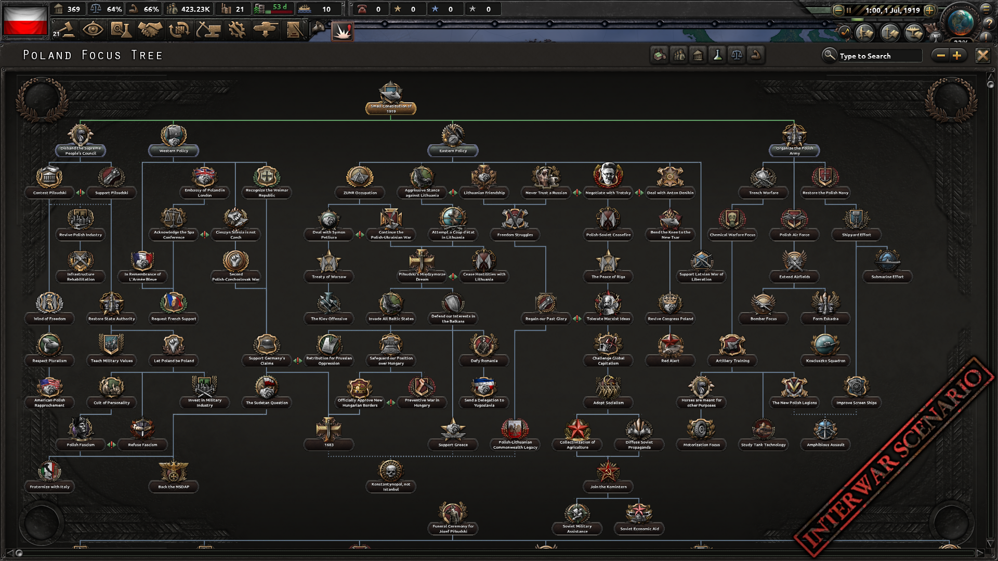Toggle the research focus filter
Image resolution: width=998 pixels, height=561 pixels.
click(x=717, y=55)
